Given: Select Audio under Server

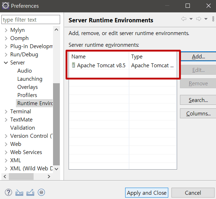Looking at the screenshot, I should (24, 71).
